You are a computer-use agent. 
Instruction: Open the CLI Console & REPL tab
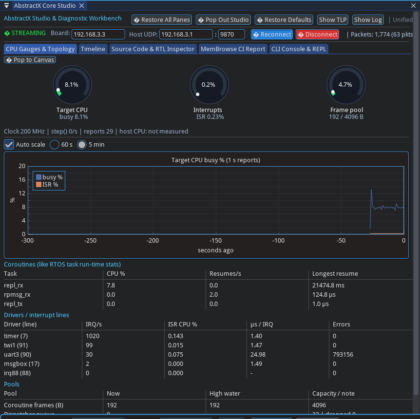299,49
